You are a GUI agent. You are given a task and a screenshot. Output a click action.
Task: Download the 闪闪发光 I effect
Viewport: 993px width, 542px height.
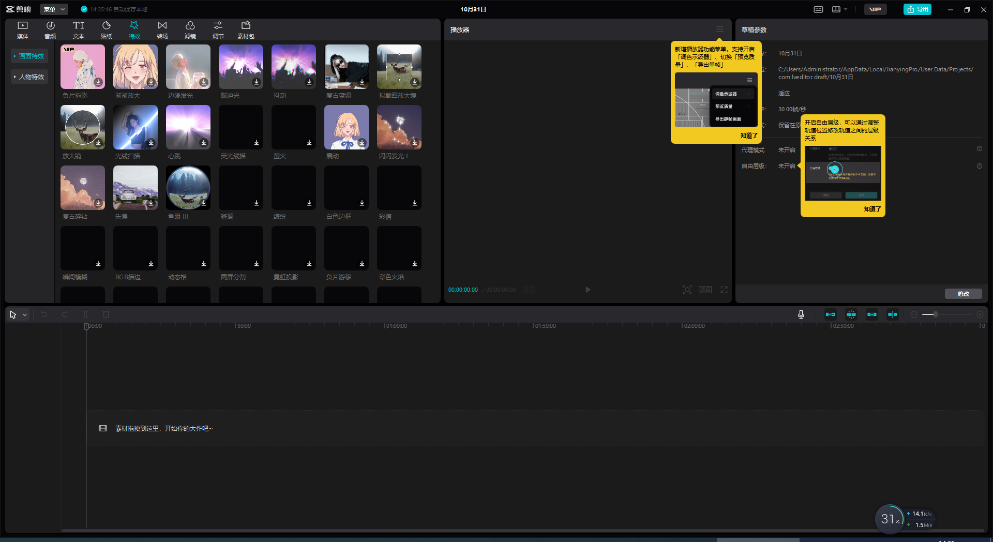[415, 143]
